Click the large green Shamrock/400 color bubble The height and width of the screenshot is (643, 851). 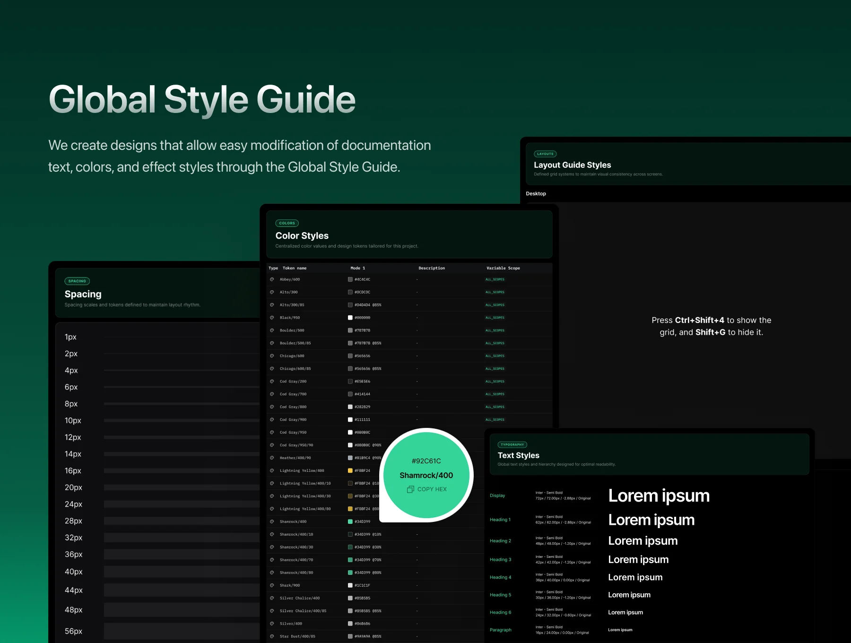pyautogui.click(x=426, y=475)
